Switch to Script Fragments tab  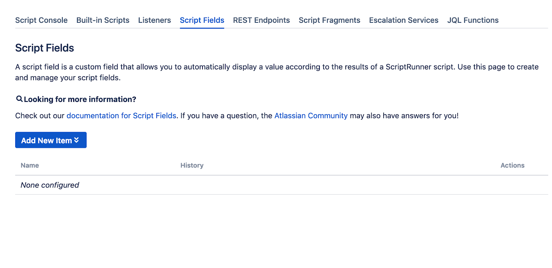pos(329,20)
